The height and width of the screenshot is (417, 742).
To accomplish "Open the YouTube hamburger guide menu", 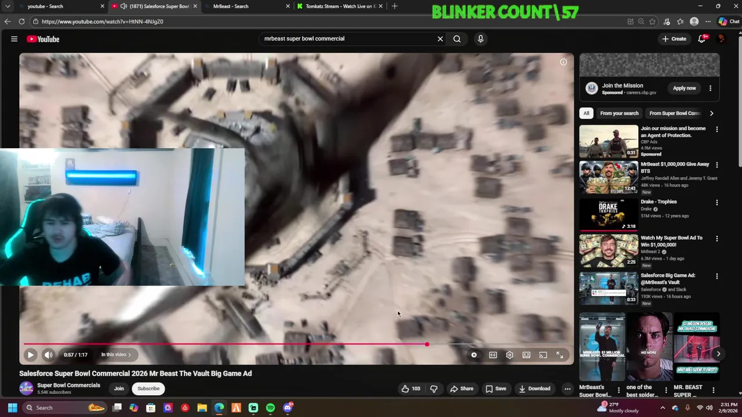I will tap(14, 39).
